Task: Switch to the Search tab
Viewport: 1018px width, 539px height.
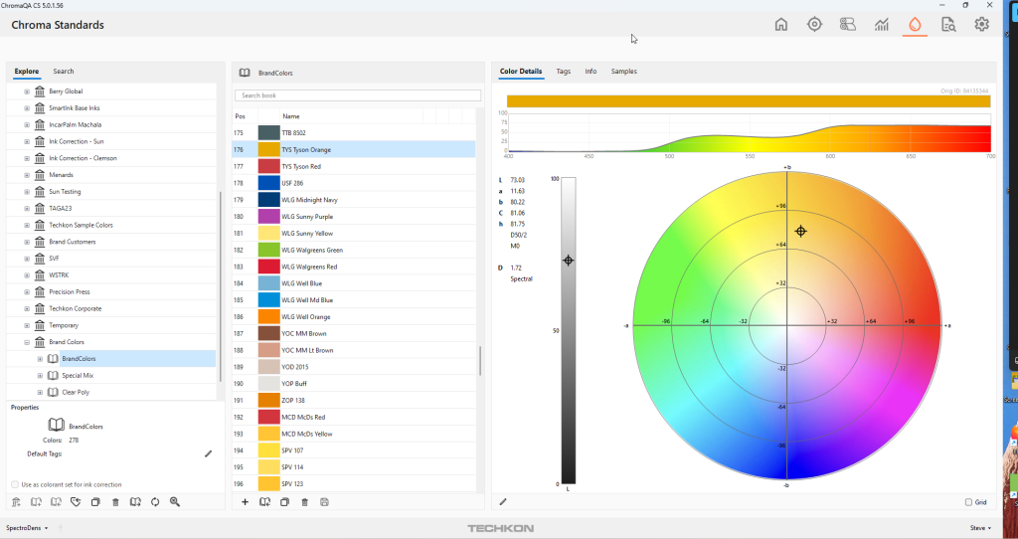Action: point(63,72)
